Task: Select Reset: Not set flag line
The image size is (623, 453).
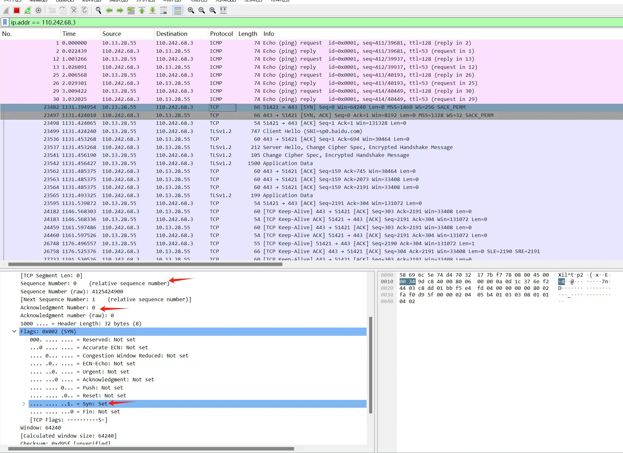Action: 78,395
